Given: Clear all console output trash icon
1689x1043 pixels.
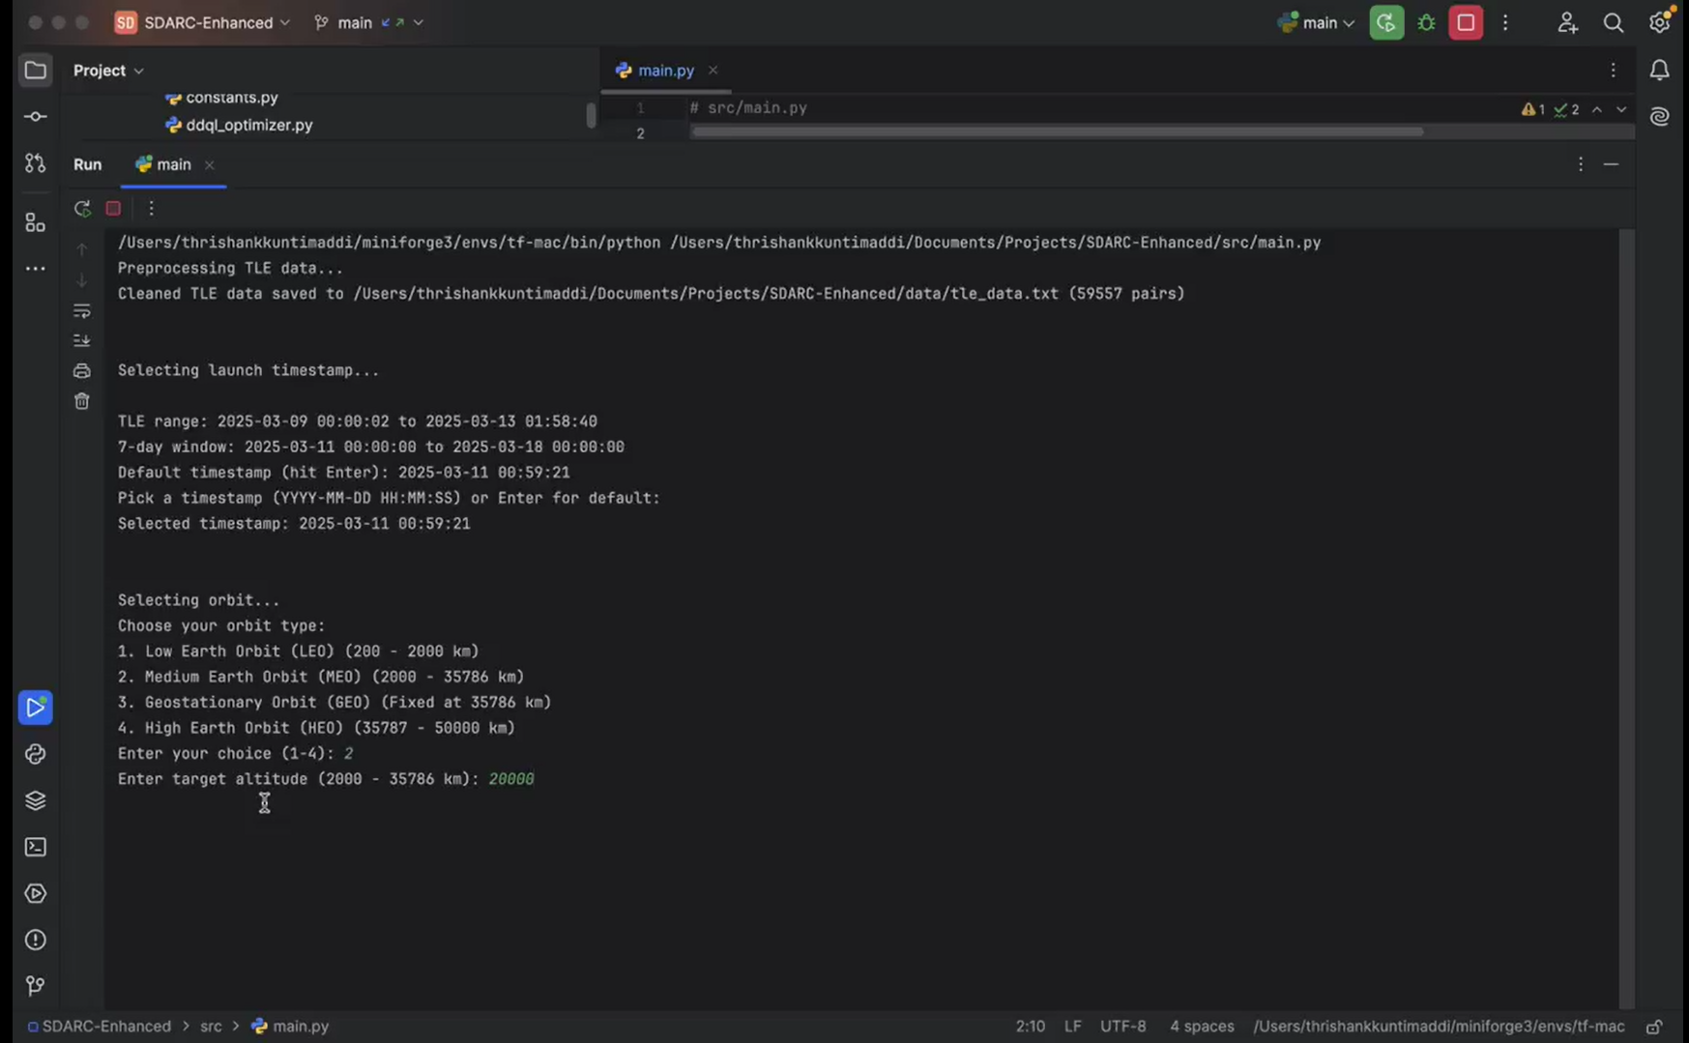Looking at the screenshot, I should [x=81, y=401].
